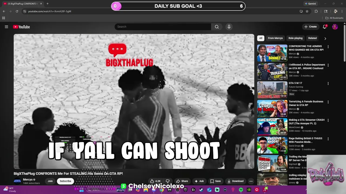Dislike the video with thumbs down
This screenshot has height=194, width=346.
pyautogui.click(x=168, y=181)
